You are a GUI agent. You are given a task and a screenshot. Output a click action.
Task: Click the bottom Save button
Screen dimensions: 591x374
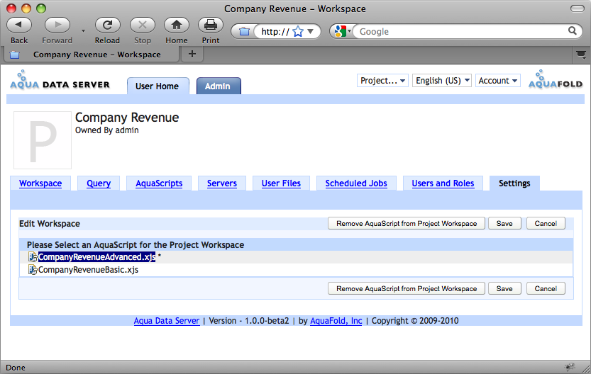[504, 288]
